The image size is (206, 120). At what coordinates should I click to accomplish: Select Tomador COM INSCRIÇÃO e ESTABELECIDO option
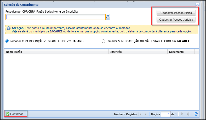pos(7,41)
